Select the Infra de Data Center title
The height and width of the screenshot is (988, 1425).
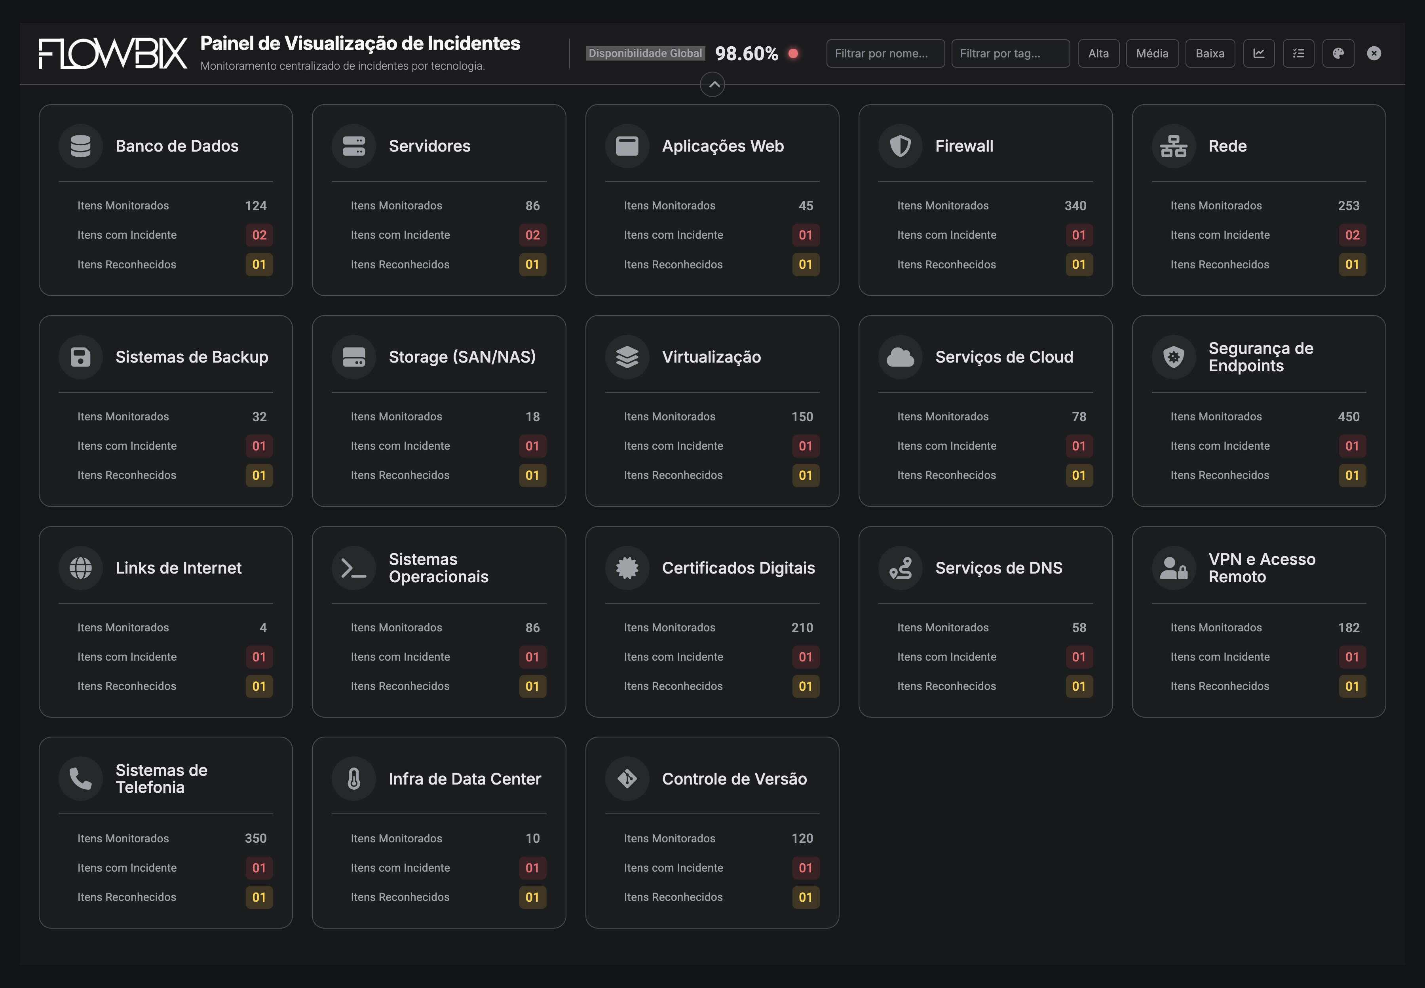click(465, 779)
